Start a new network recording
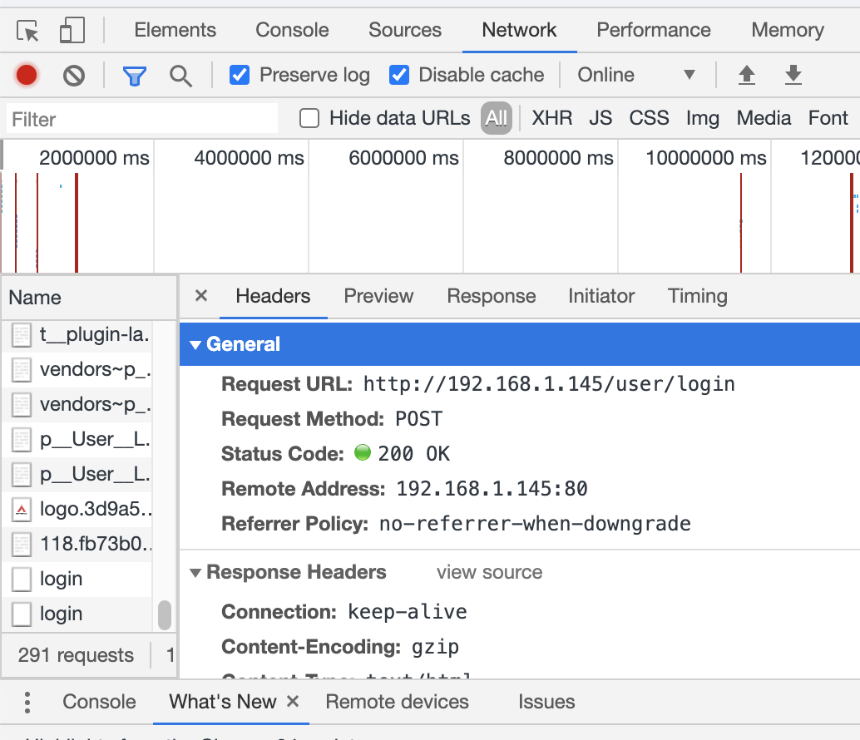Viewport: 860px width, 740px height. pyautogui.click(x=24, y=75)
